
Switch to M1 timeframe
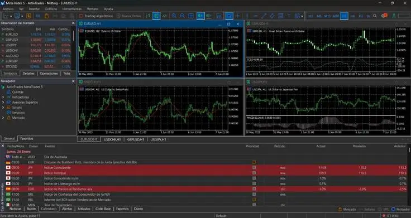click(x=310, y=16)
